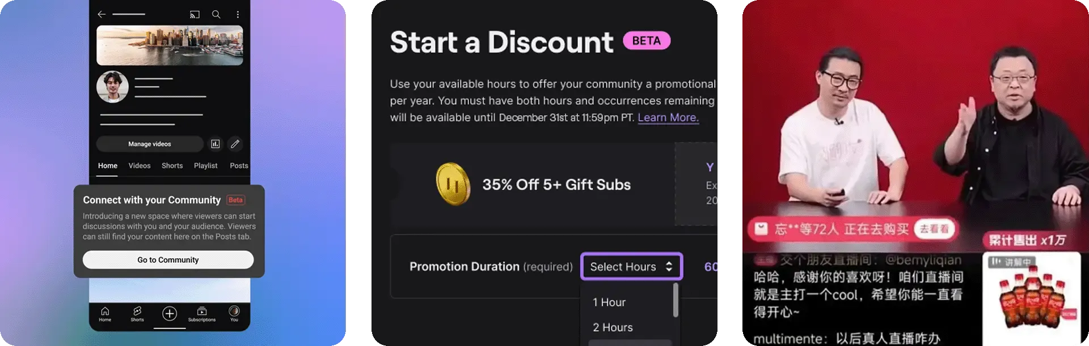Expand the Select Hours dropdown
The image size is (1089, 346).
point(631,267)
